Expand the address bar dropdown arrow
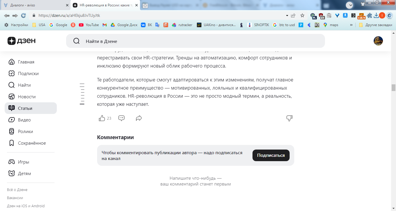The height and width of the screenshot is (211, 396). tap(287, 15)
